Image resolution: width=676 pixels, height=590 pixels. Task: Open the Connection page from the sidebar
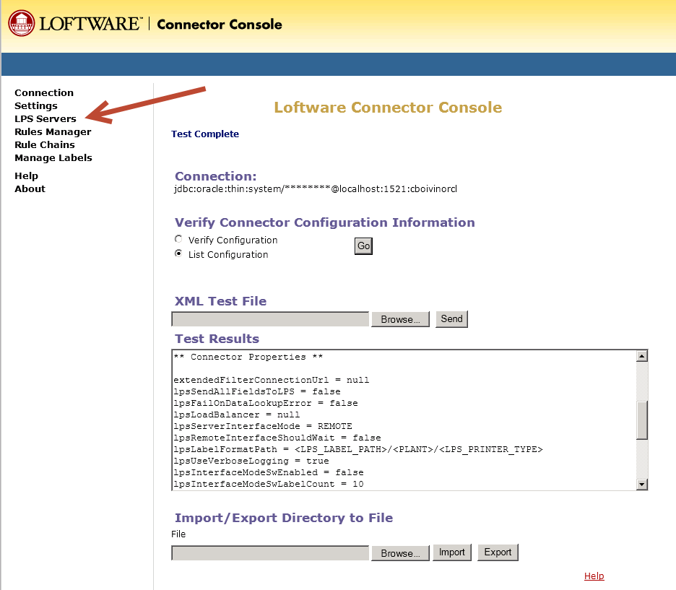tap(43, 92)
